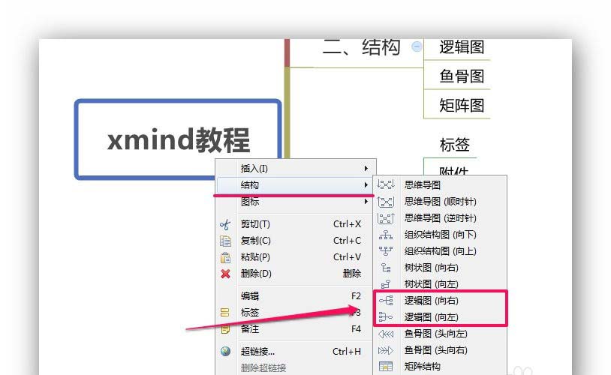Viewport: 611px width, 375px height.
Task: Expand the 插入(I) submenu arrow
Action: pos(366,168)
